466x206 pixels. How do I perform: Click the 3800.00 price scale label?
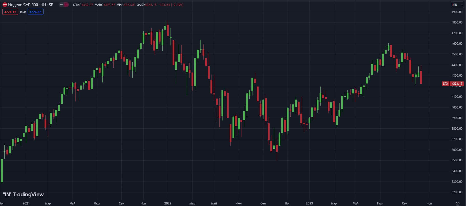coord(457,128)
